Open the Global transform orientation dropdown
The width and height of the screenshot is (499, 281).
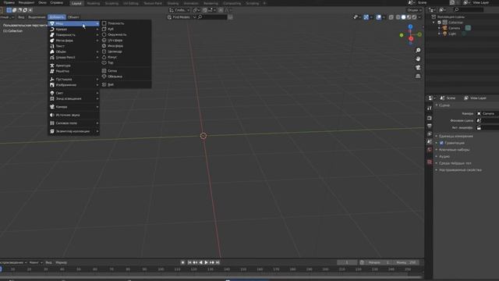(179, 10)
